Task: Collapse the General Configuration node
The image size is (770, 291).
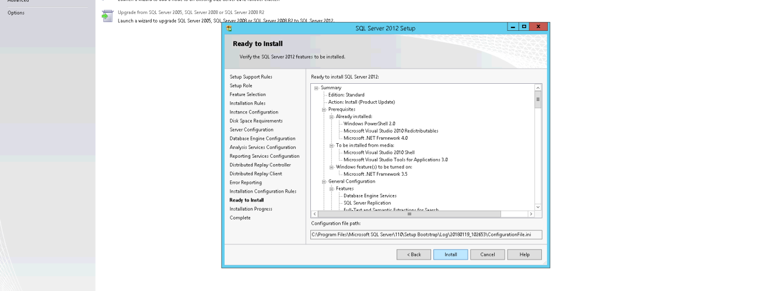Action: click(324, 181)
